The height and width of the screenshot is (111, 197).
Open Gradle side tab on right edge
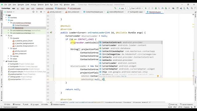[x=196, y=14]
